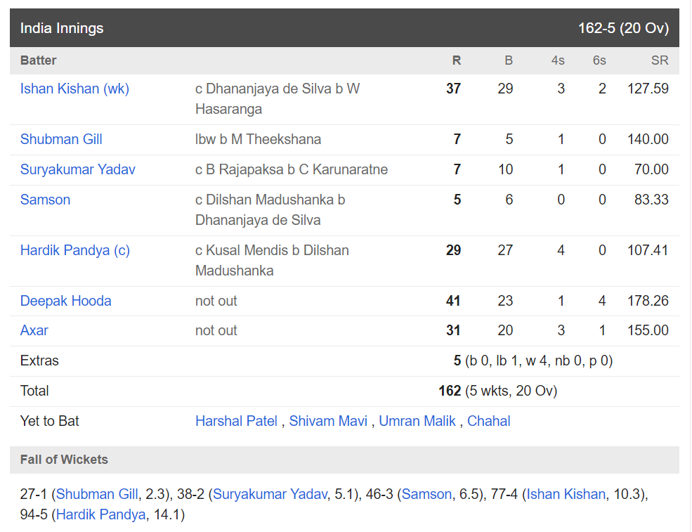This screenshot has height=532, width=692.
Task: Select Umran Malik in Yet to Bat
Action: point(417,421)
